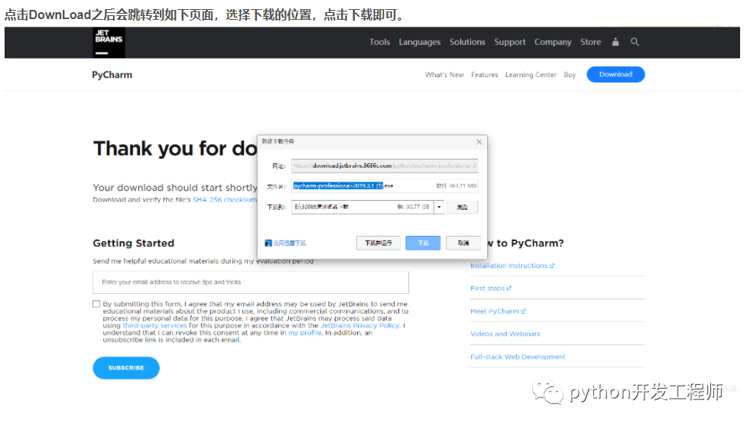This screenshot has width=747, height=426.
Task: Click the PyCharm product title
Action: tap(112, 75)
